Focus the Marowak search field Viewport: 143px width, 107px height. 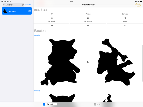point(13,5)
